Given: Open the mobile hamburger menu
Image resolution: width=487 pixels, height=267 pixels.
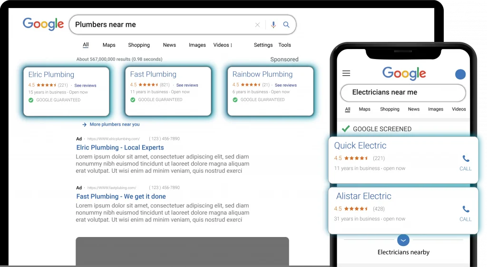Looking at the screenshot, I should 346,73.
